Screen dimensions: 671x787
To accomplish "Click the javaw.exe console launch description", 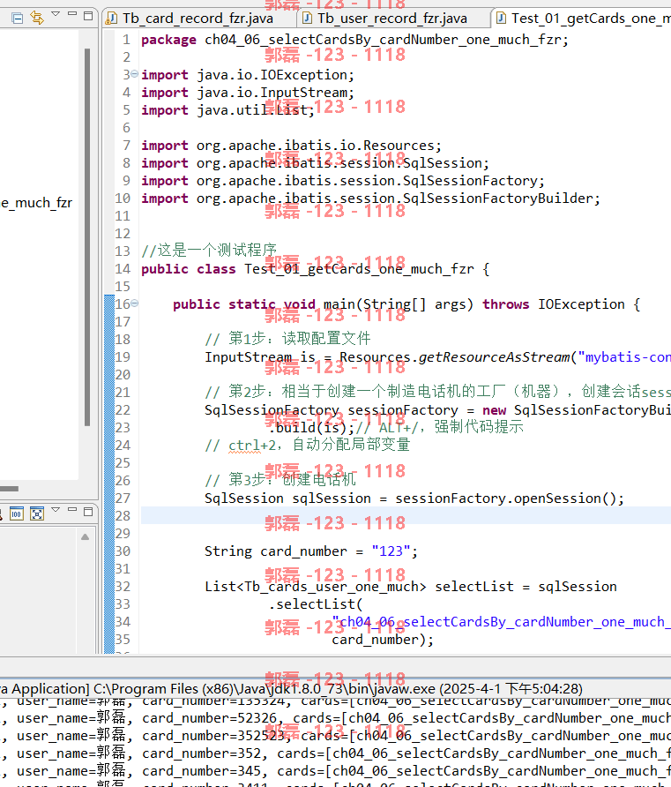I will click(x=291, y=688).
